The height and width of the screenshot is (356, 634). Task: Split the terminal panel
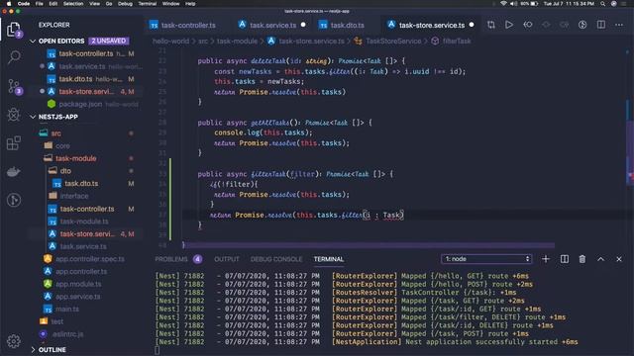[x=564, y=259]
